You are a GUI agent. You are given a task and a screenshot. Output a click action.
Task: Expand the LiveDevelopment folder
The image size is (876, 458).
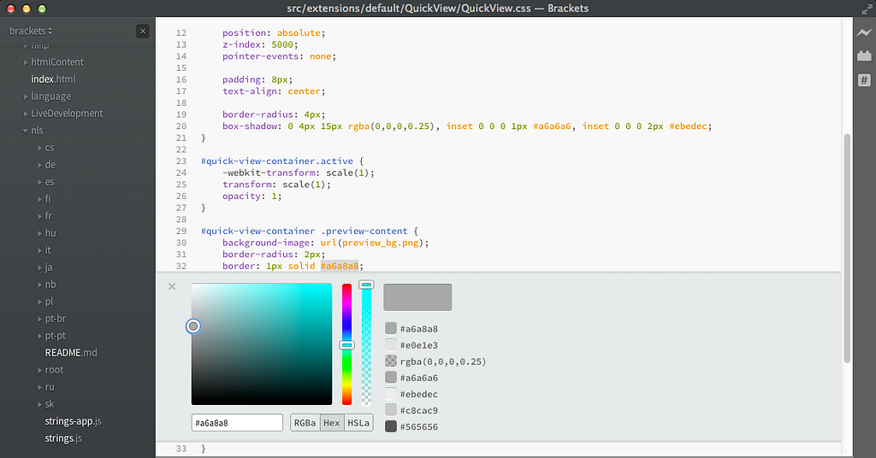tap(67, 114)
